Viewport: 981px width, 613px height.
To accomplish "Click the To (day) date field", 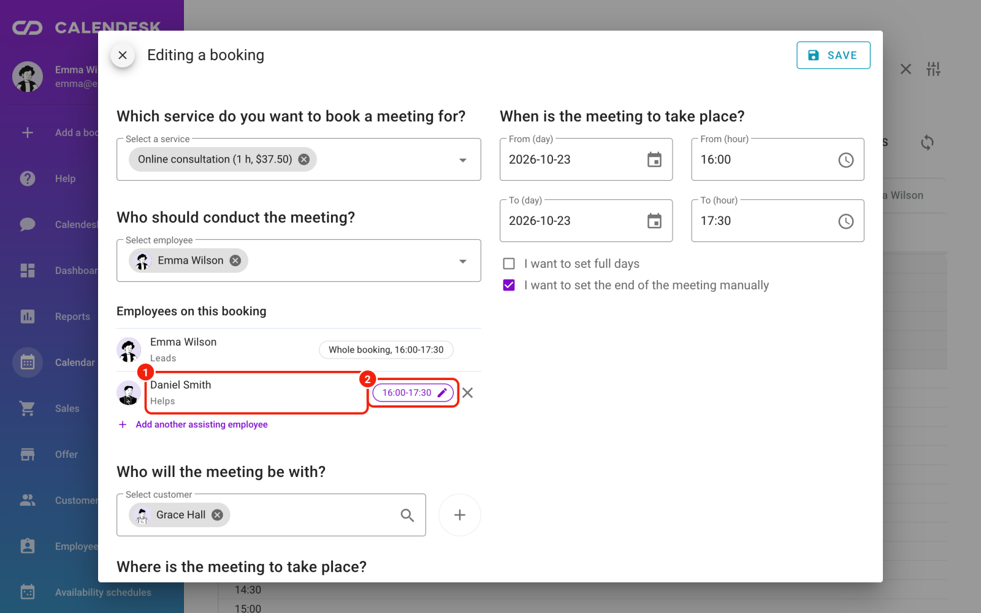I will point(586,221).
